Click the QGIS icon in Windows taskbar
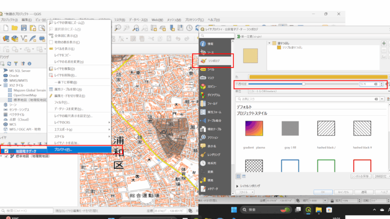The image size is (390, 219). tap(308, 210)
